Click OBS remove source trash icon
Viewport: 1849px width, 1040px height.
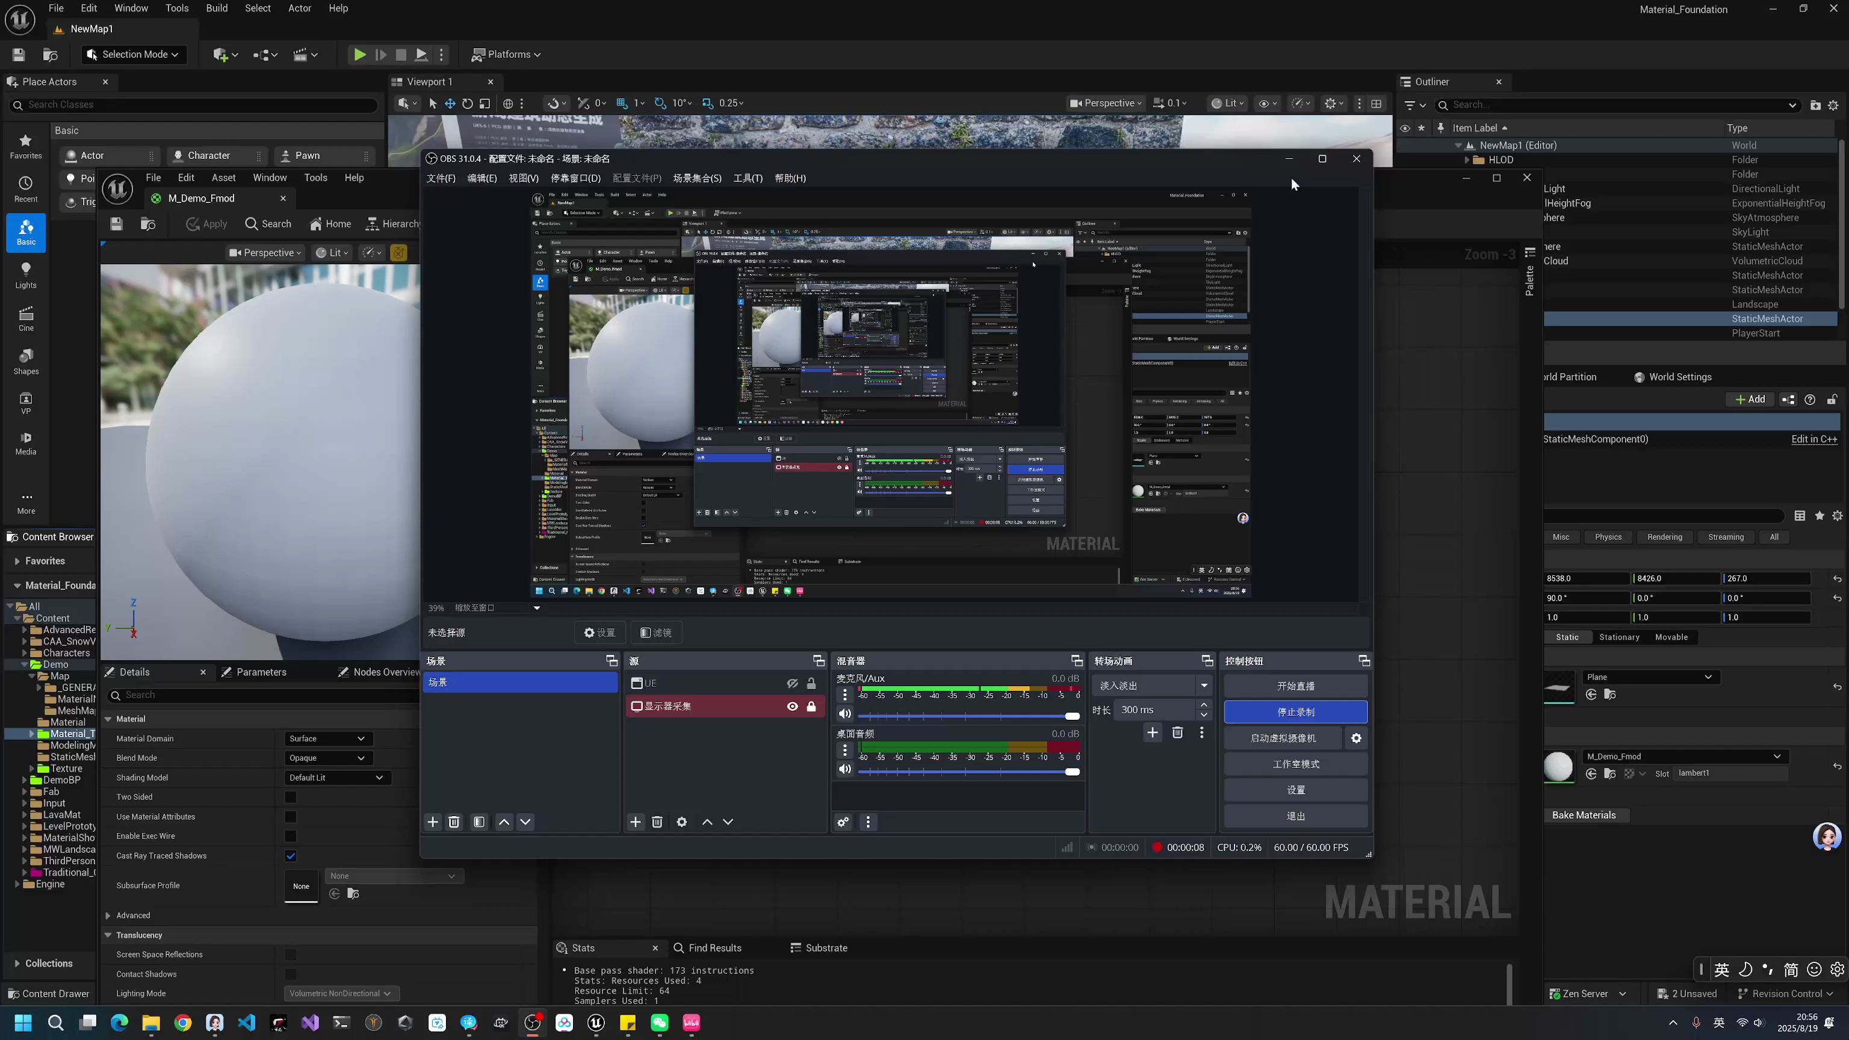[657, 822]
